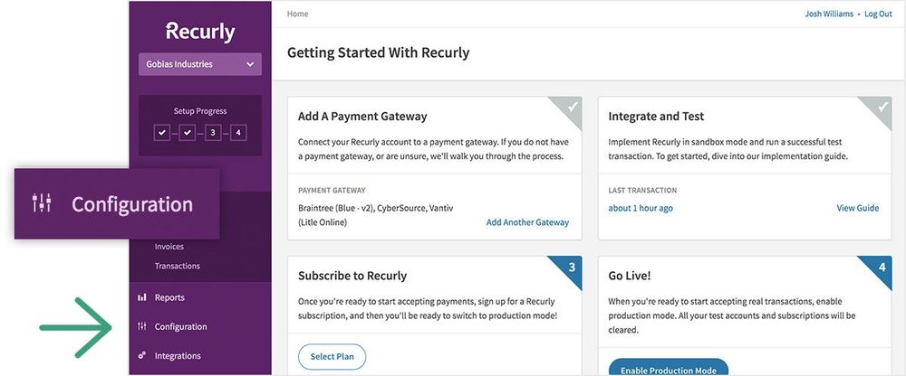Click the Enable Production Mode button
906x376 pixels.
tap(669, 367)
